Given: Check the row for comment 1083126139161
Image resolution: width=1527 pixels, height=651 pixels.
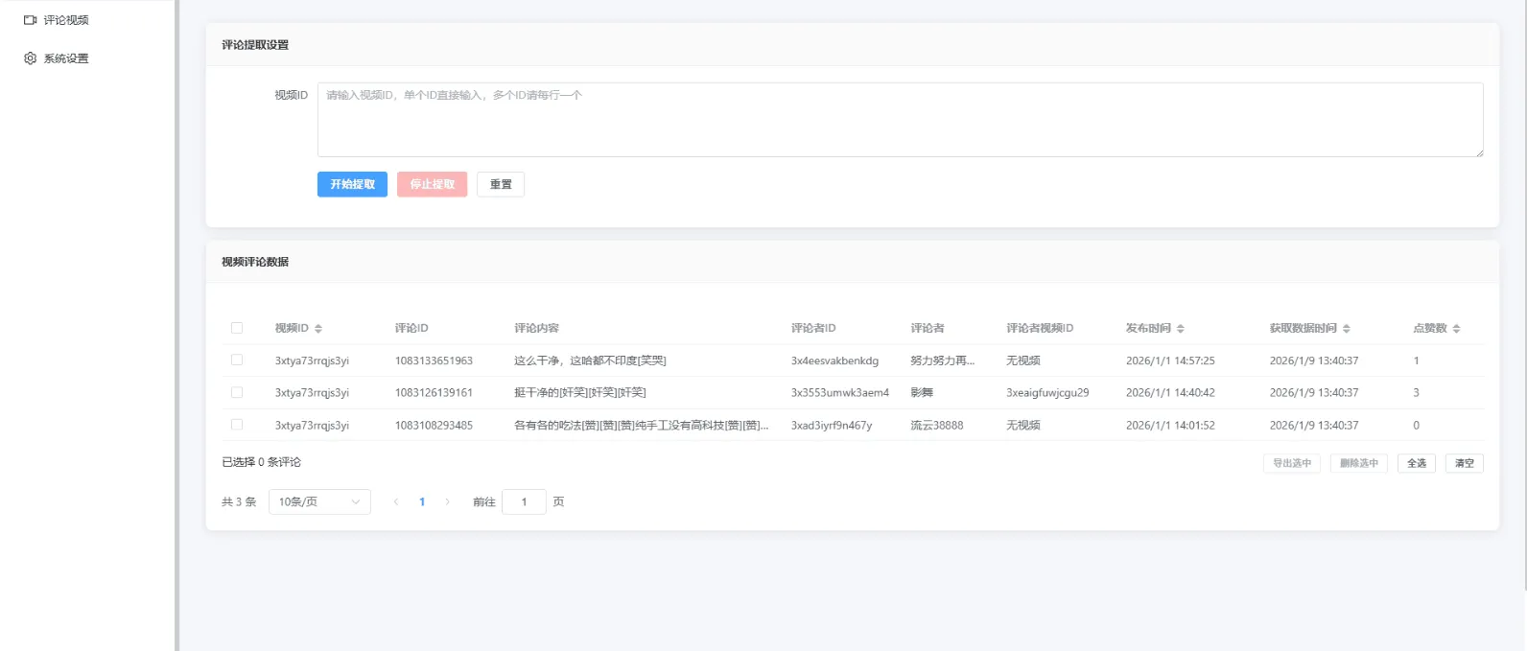Looking at the screenshot, I should (x=237, y=392).
